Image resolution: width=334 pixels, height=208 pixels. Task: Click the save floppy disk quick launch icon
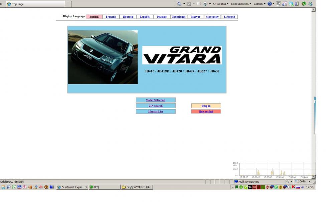click(19, 187)
